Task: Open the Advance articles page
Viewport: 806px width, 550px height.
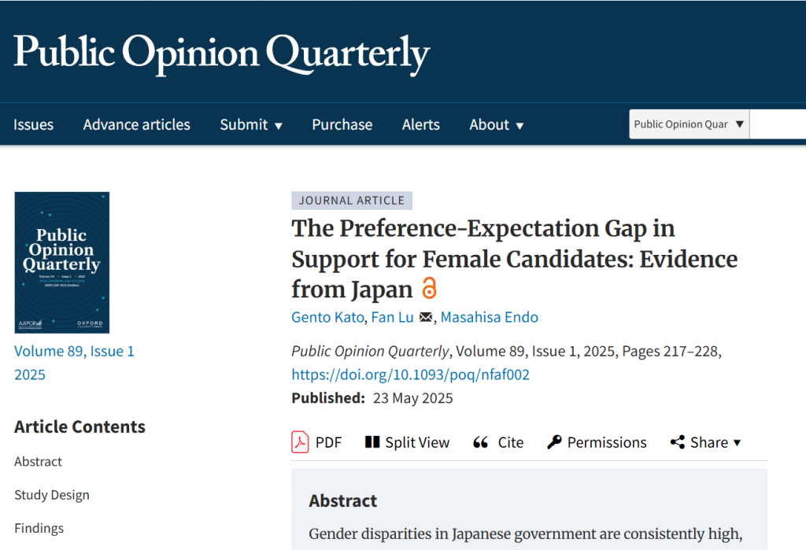Action: pyautogui.click(x=137, y=124)
